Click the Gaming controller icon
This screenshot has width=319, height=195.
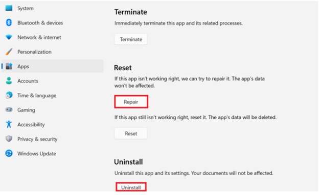tap(9, 109)
